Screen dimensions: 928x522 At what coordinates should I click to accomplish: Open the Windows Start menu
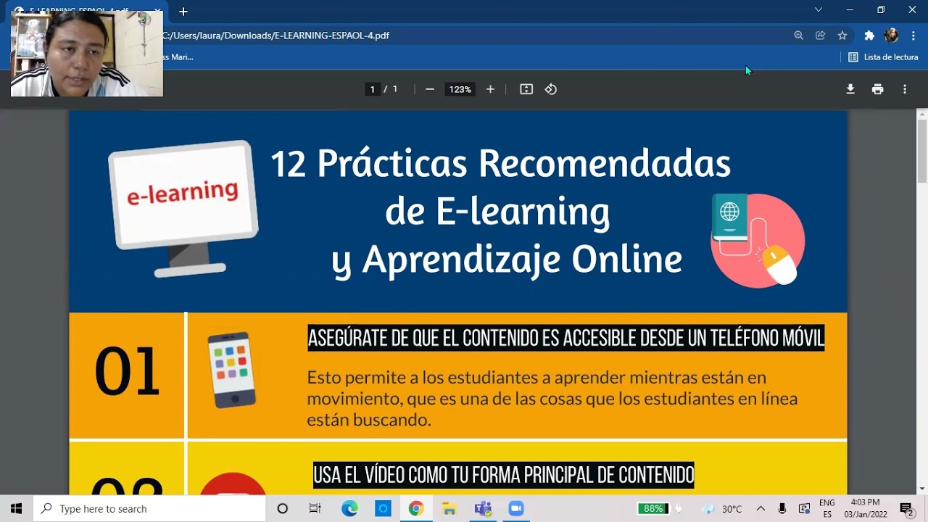(16, 508)
